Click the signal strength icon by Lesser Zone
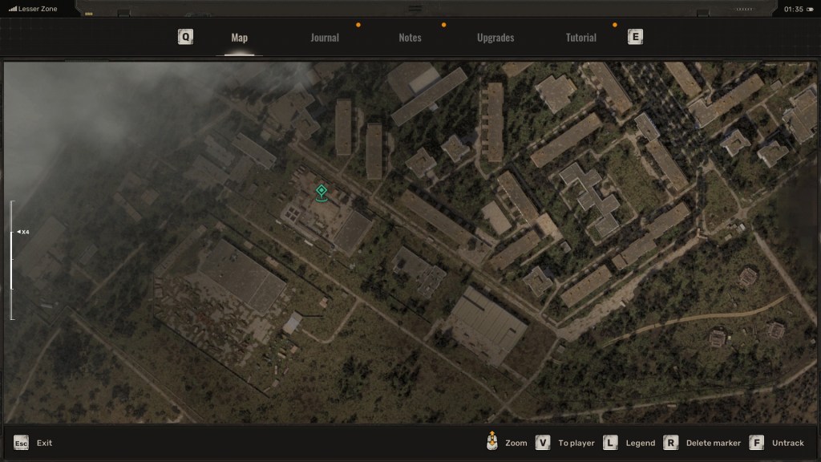Screen dimensions: 821x462 coord(13,9)
